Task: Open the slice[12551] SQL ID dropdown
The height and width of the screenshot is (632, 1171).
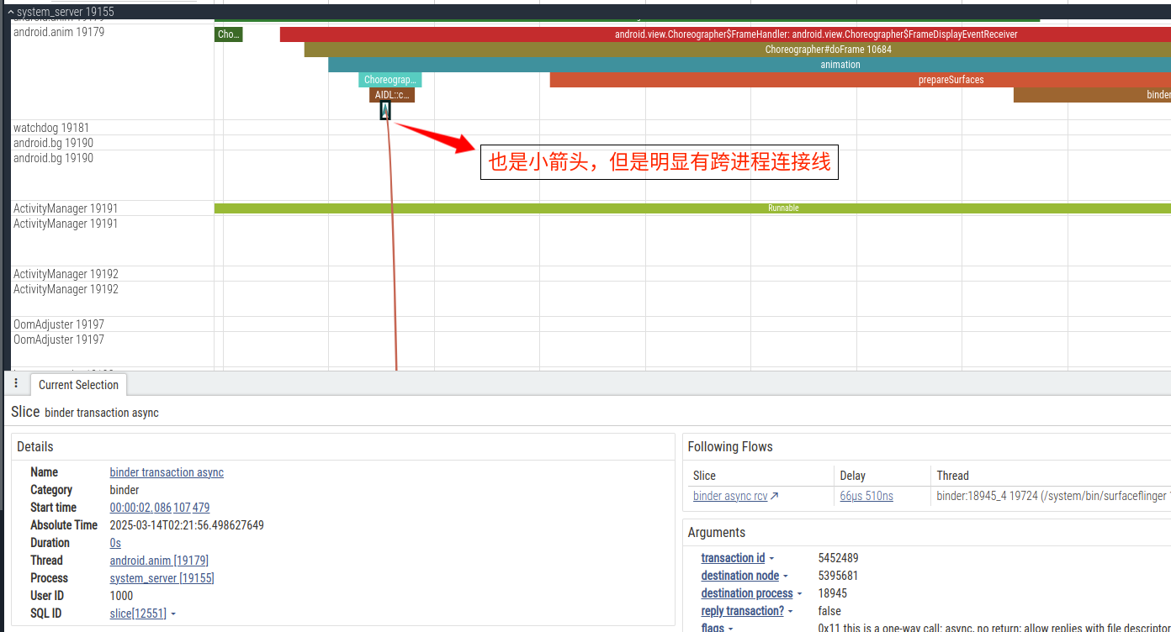Action: [143, 614]
